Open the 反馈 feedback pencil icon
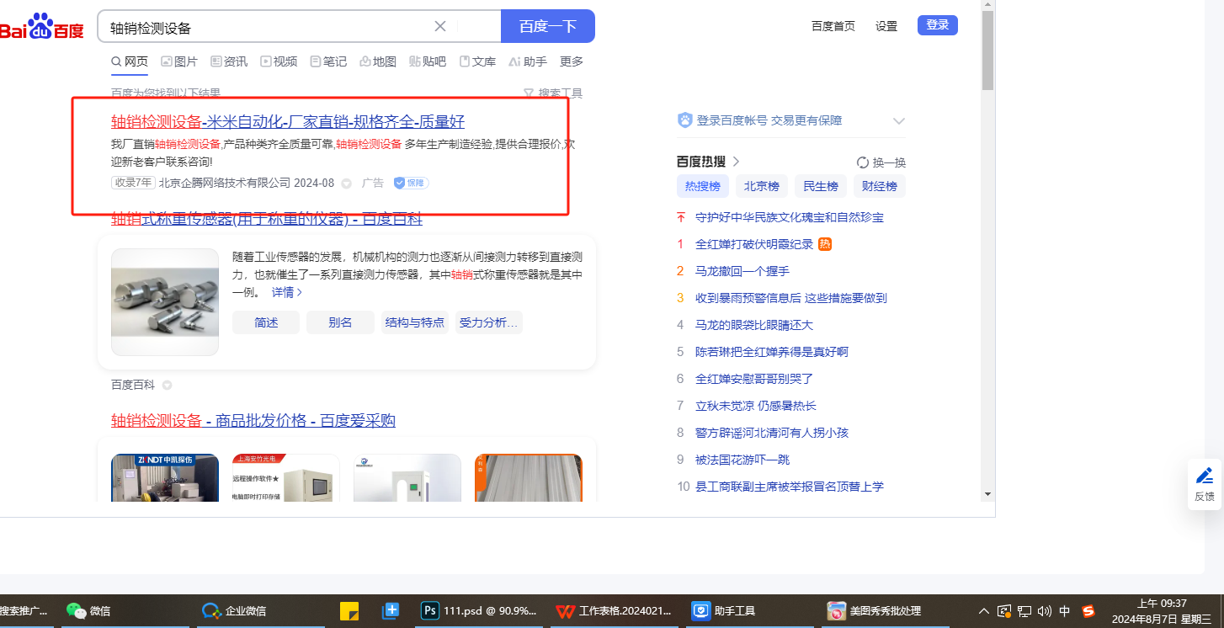This screenshot has width=1224, height=628. 1205,476
